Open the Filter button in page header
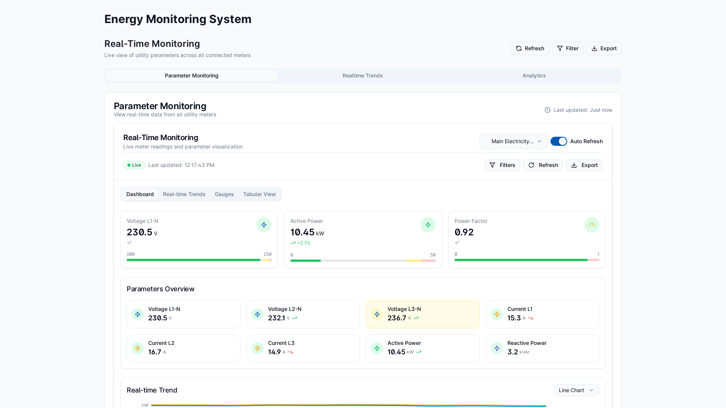726x408 pixels. click(x=568, y=48)
